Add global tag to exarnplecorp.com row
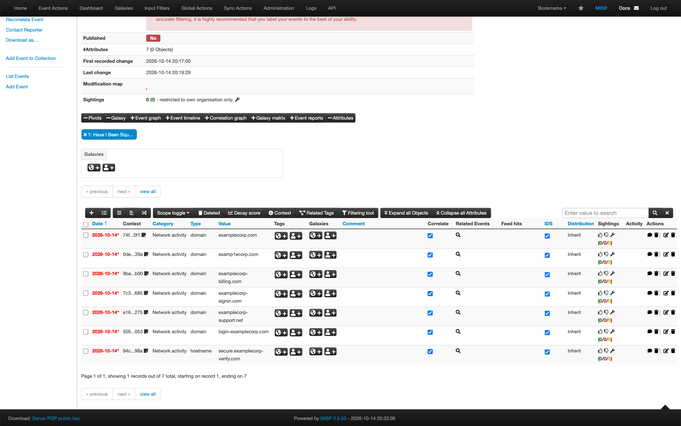 281,236
